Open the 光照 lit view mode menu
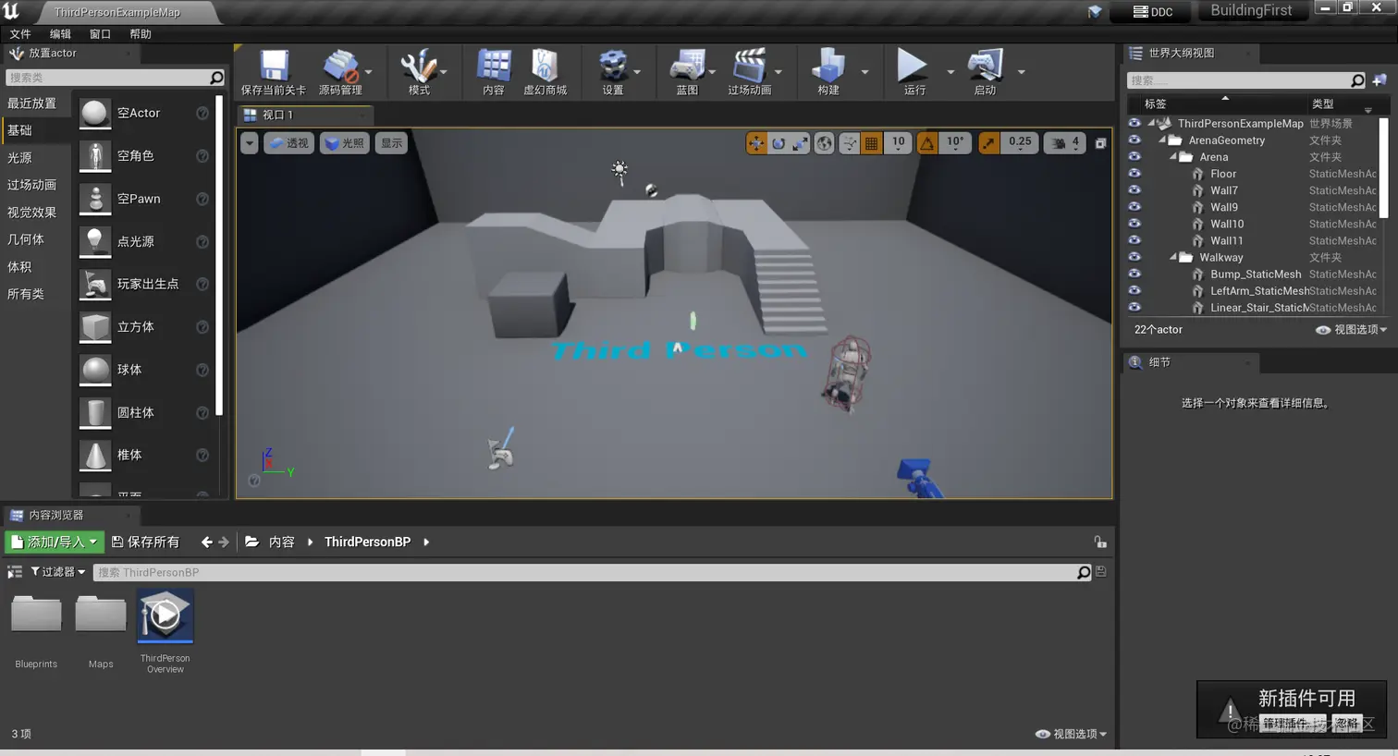This screenshot has width=1398, height=756. coord(345,143)
